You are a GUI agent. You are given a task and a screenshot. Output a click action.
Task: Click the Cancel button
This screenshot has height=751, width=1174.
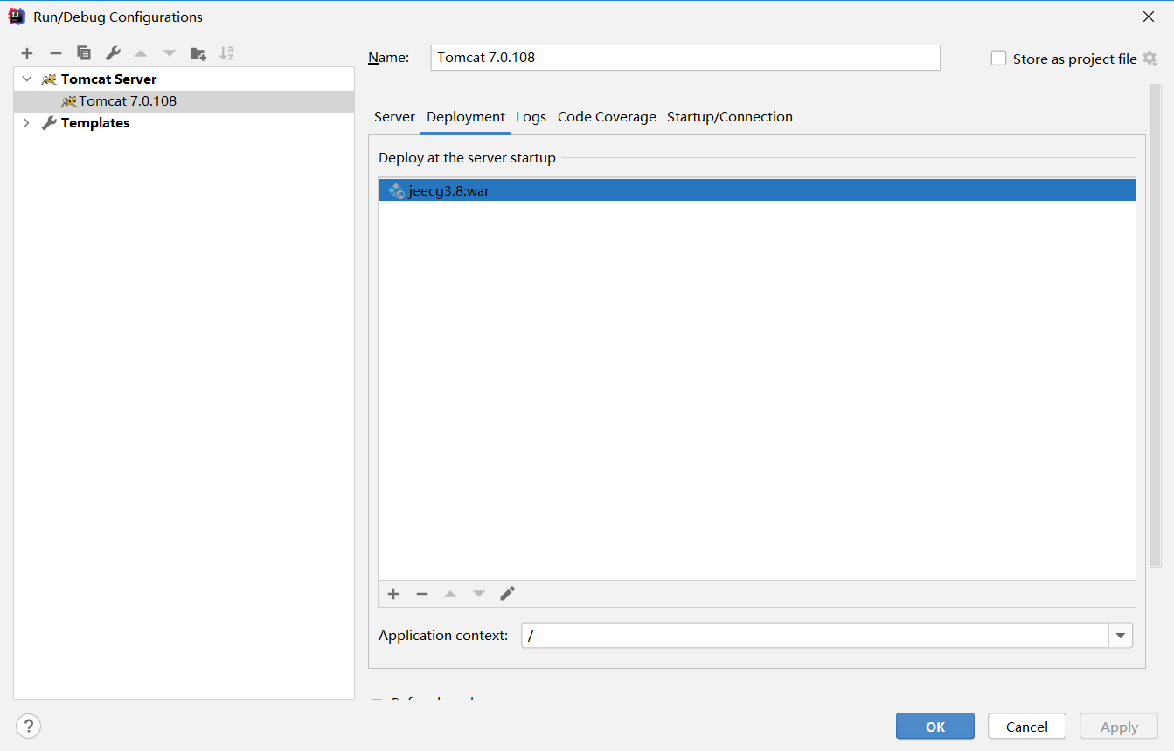[1027, 727]
